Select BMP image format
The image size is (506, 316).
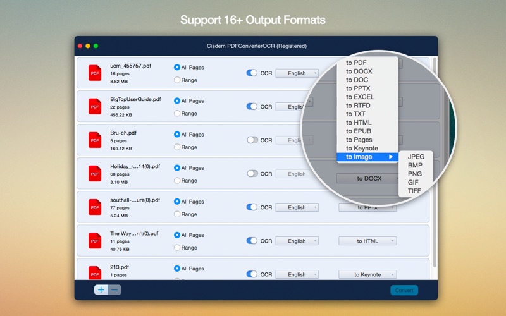pyautogui.click(x=416, y=165)
